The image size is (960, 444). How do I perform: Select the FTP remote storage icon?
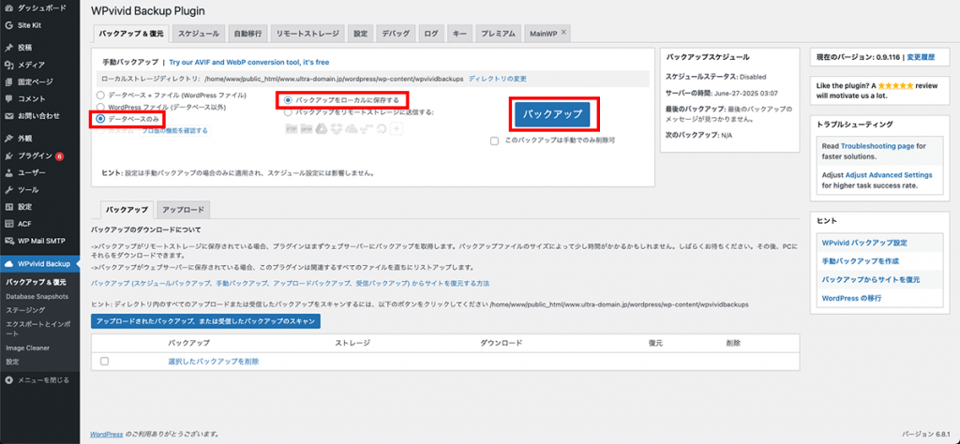click(x=292, y=126)
